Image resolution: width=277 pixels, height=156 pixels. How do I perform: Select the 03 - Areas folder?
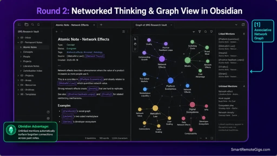pos(26,80)
